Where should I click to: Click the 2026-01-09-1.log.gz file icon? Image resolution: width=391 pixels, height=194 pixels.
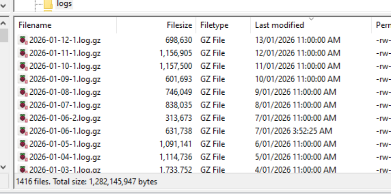coord(23,79)
